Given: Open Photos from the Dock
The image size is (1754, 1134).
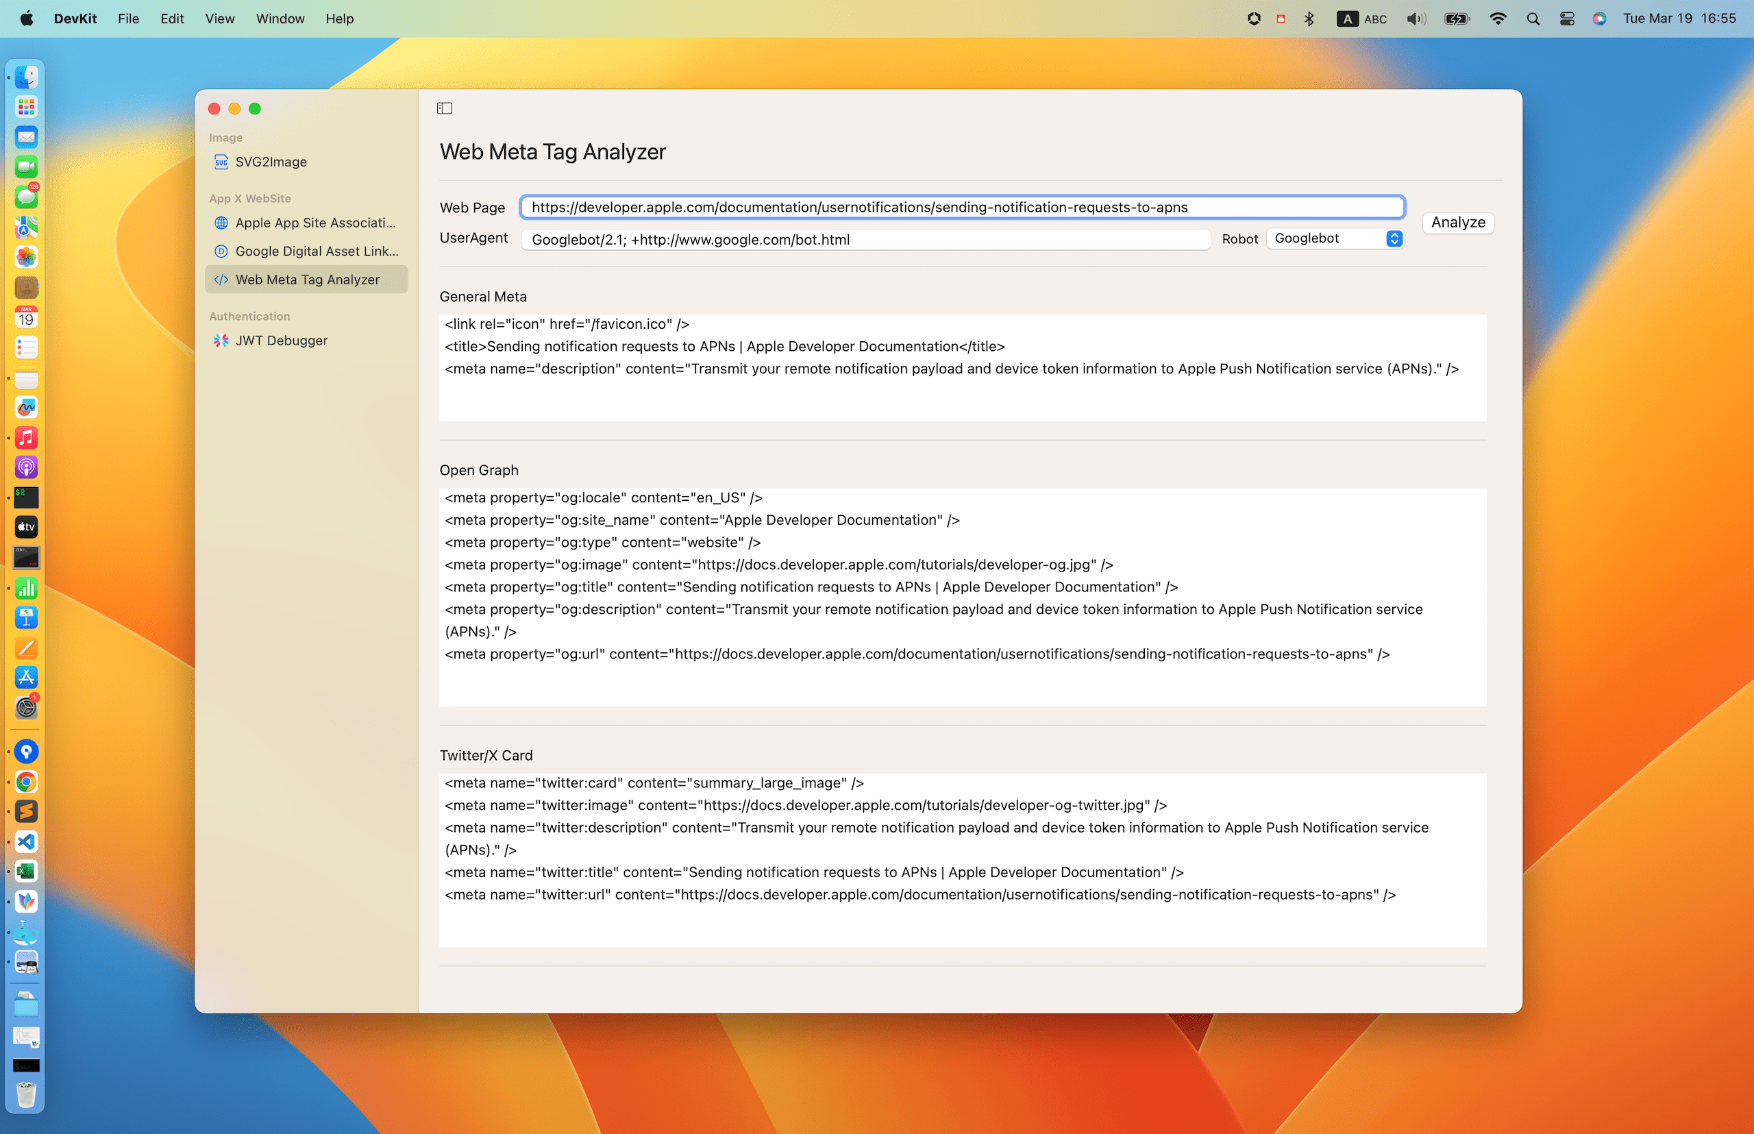Looking at the screenshot, I should click(27, 258).
